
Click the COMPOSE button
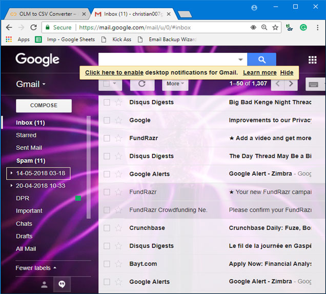pyautogui.click(x=44, y=105)
